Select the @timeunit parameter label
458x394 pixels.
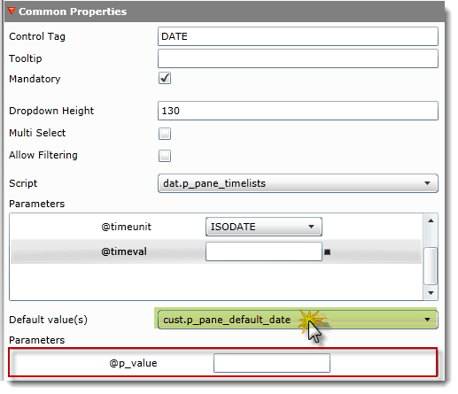click(126, 227)
